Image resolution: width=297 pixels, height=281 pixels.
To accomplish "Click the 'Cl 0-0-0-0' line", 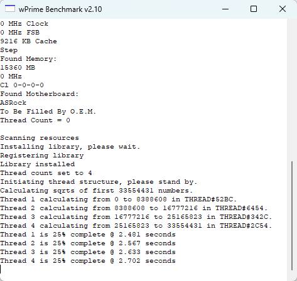I will click(x=22, y=85).
